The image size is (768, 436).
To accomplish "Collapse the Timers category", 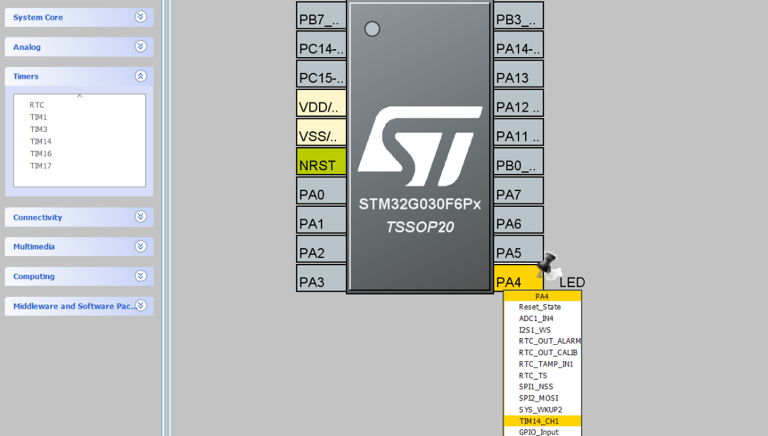I will point(79,76).
